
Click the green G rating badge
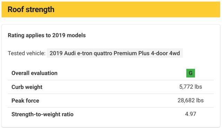(190, 73)
